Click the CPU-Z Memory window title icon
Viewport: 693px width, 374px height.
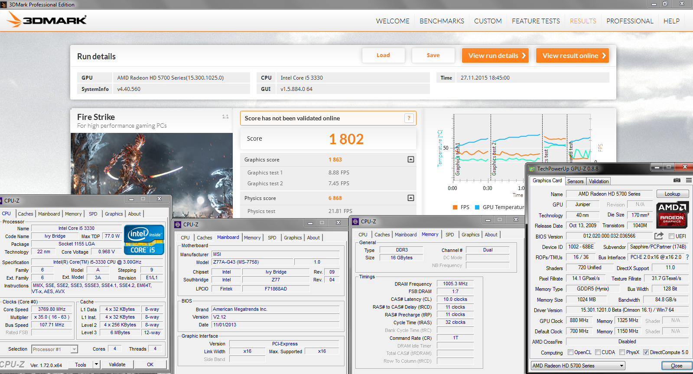(355, 221)
